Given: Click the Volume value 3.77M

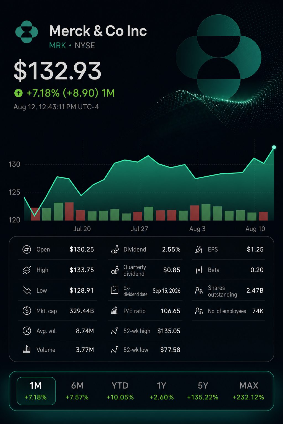Looking at the screenshot, I should coord(85,350).
